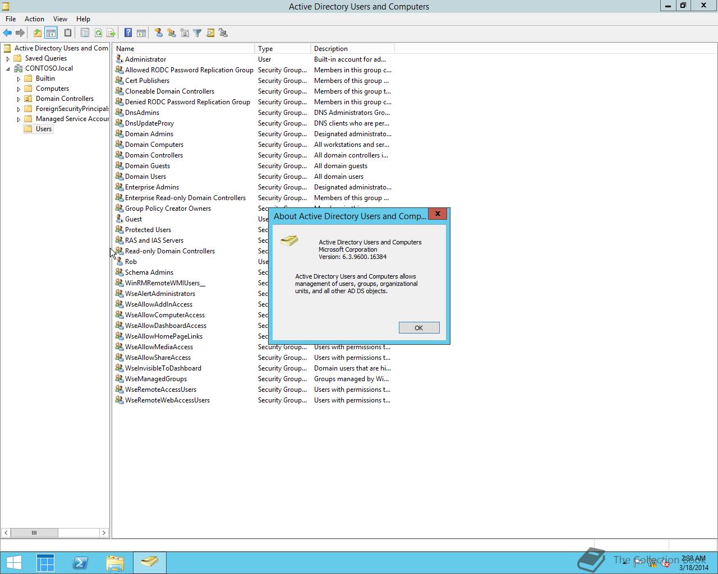This screenshot has height=574, width=718.
Task: Select the Domain Admins group icon
Action: [119, 133]
